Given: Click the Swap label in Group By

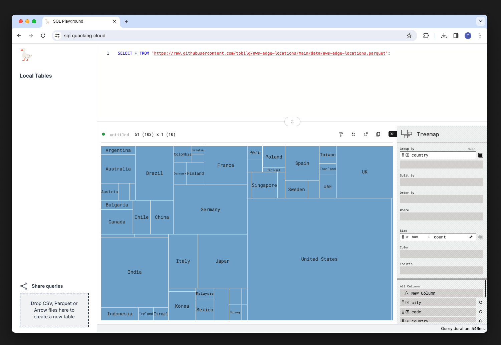Looking at the screenshot, I should tap(471, 149).
